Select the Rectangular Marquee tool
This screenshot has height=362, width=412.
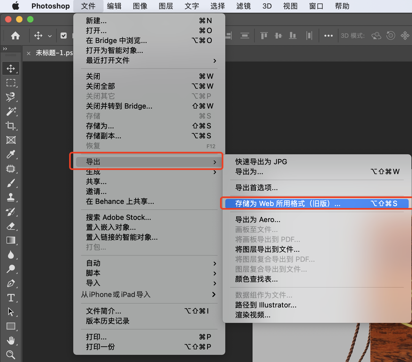coord(11,83)
